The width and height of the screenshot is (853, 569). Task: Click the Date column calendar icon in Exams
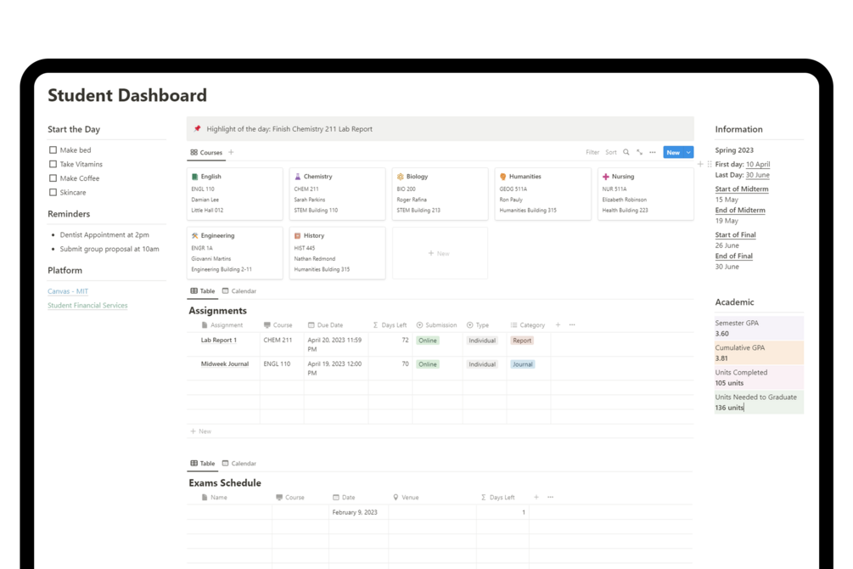335,498
